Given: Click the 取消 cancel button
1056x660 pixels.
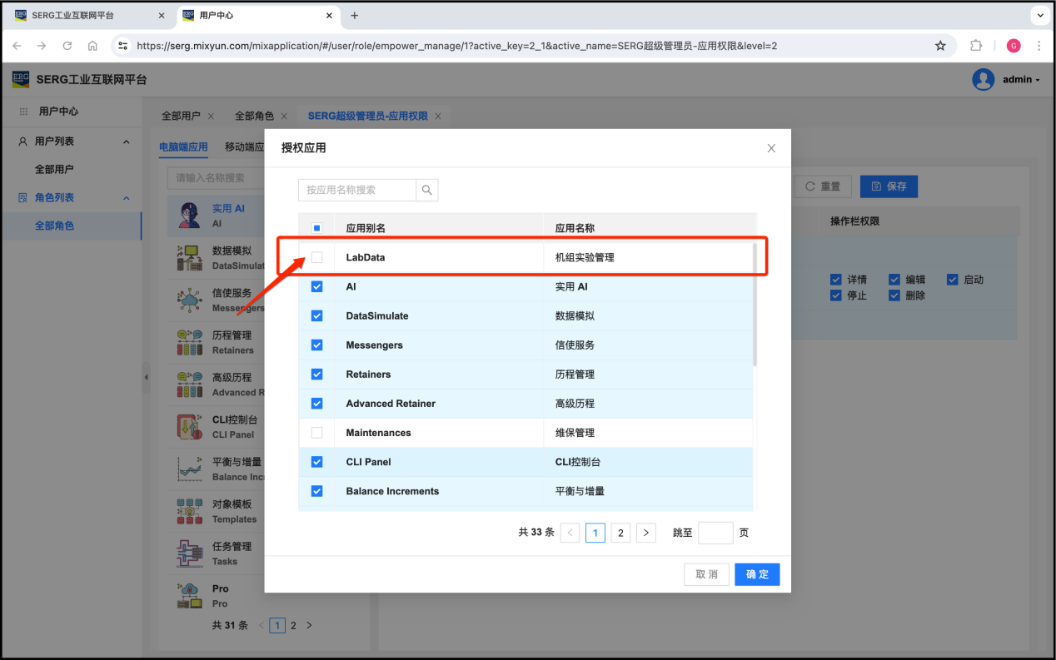Looking at the screenshot, I should [706, 574].
